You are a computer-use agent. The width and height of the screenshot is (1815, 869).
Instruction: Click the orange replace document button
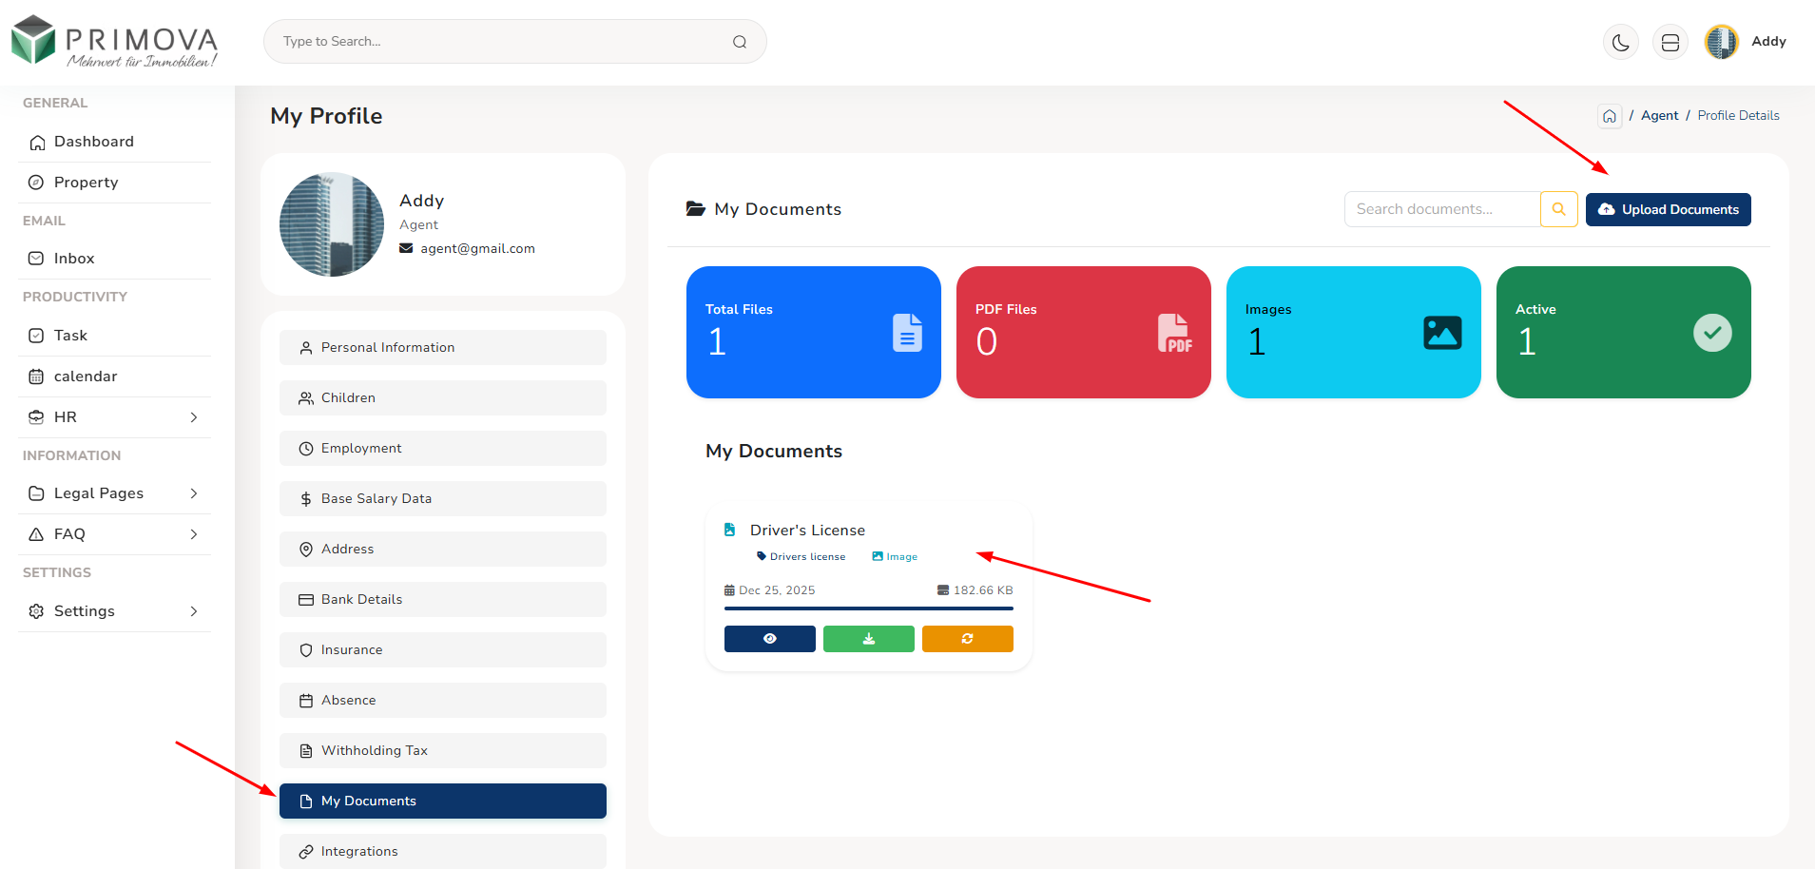[967, 639]
